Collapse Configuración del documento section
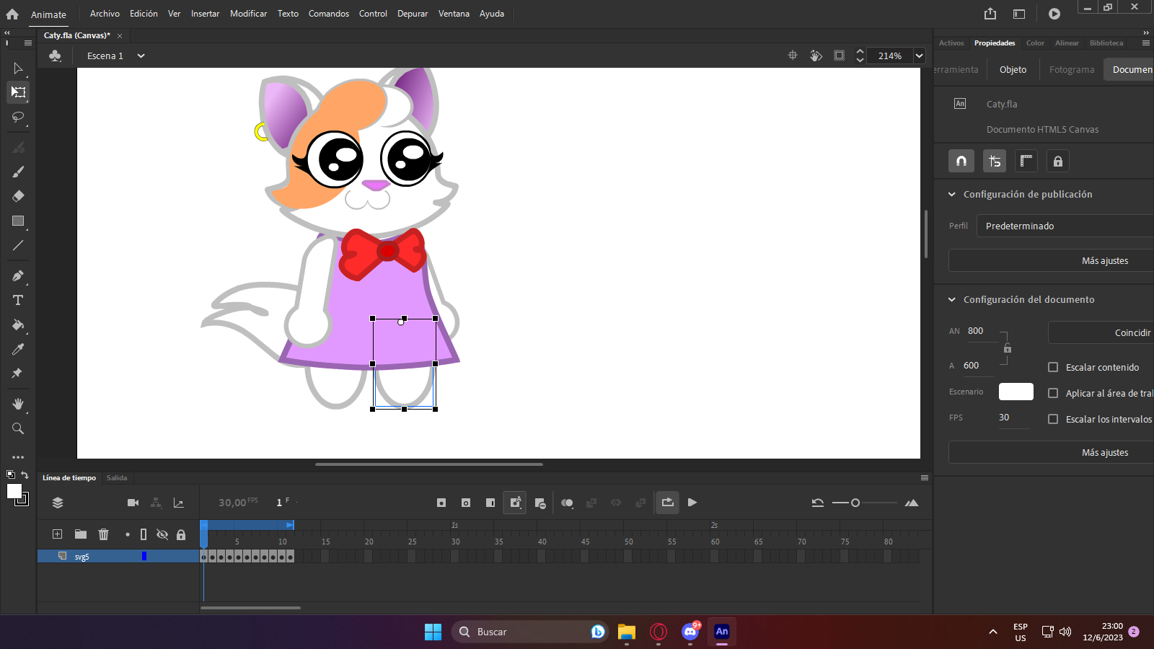The width and height of the screenshot is (1154, 649). [952, 299]
